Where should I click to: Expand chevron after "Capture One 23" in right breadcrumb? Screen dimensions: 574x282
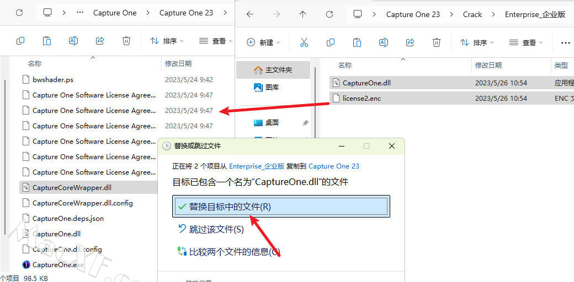451,15
